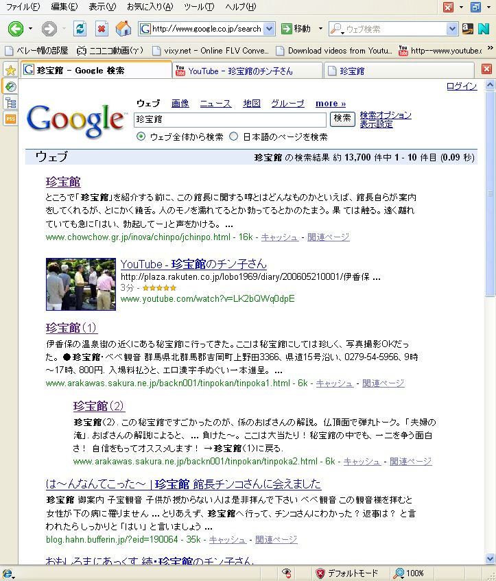The height and width of the screenshot is (581, 496).
Task: Open 画像 image search link
Action: 180,104
